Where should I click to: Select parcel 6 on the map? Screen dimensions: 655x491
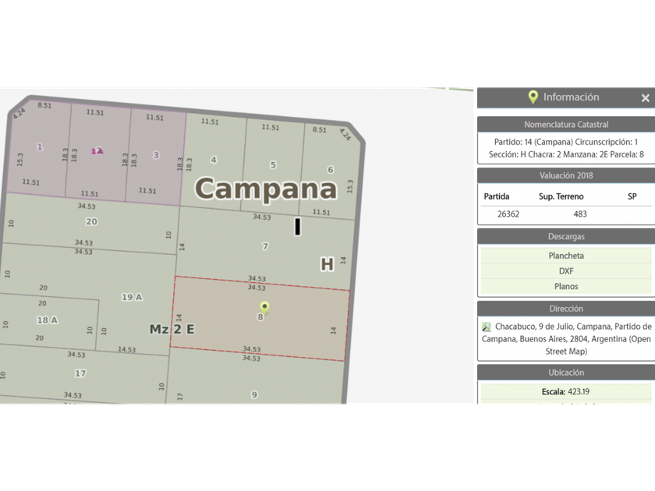click(331, 170)
